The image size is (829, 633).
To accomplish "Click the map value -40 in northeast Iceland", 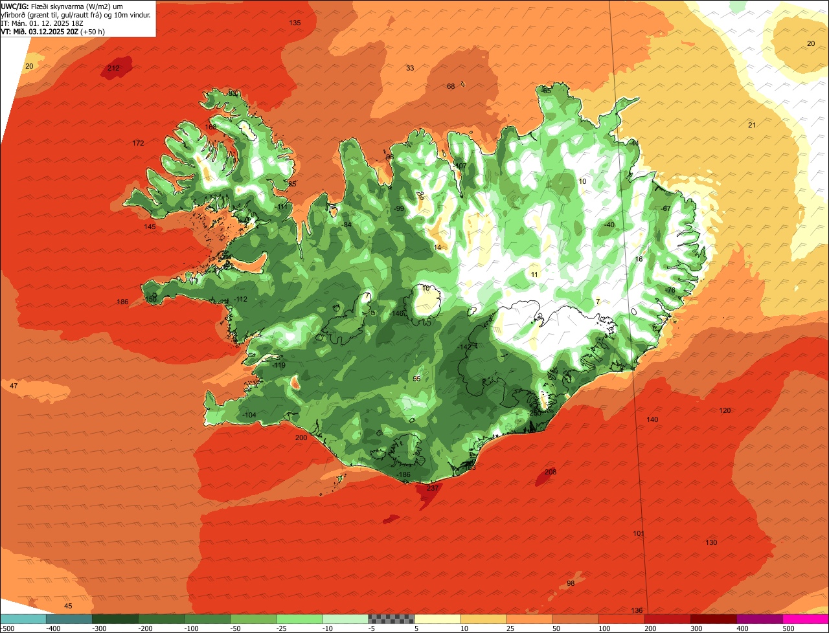I will (608, 225).
